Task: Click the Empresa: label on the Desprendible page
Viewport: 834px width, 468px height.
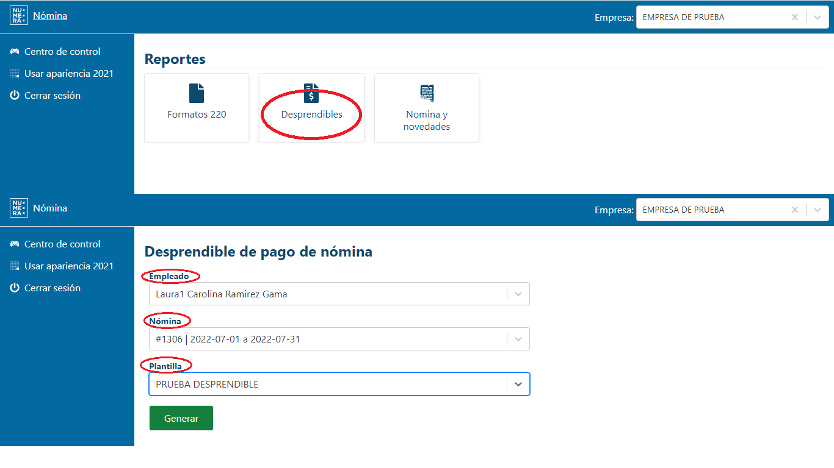Action: 614,210
